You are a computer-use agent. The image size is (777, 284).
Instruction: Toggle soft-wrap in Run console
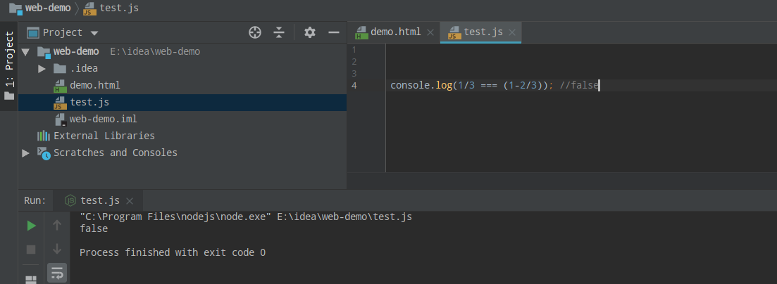coord(57,273)
